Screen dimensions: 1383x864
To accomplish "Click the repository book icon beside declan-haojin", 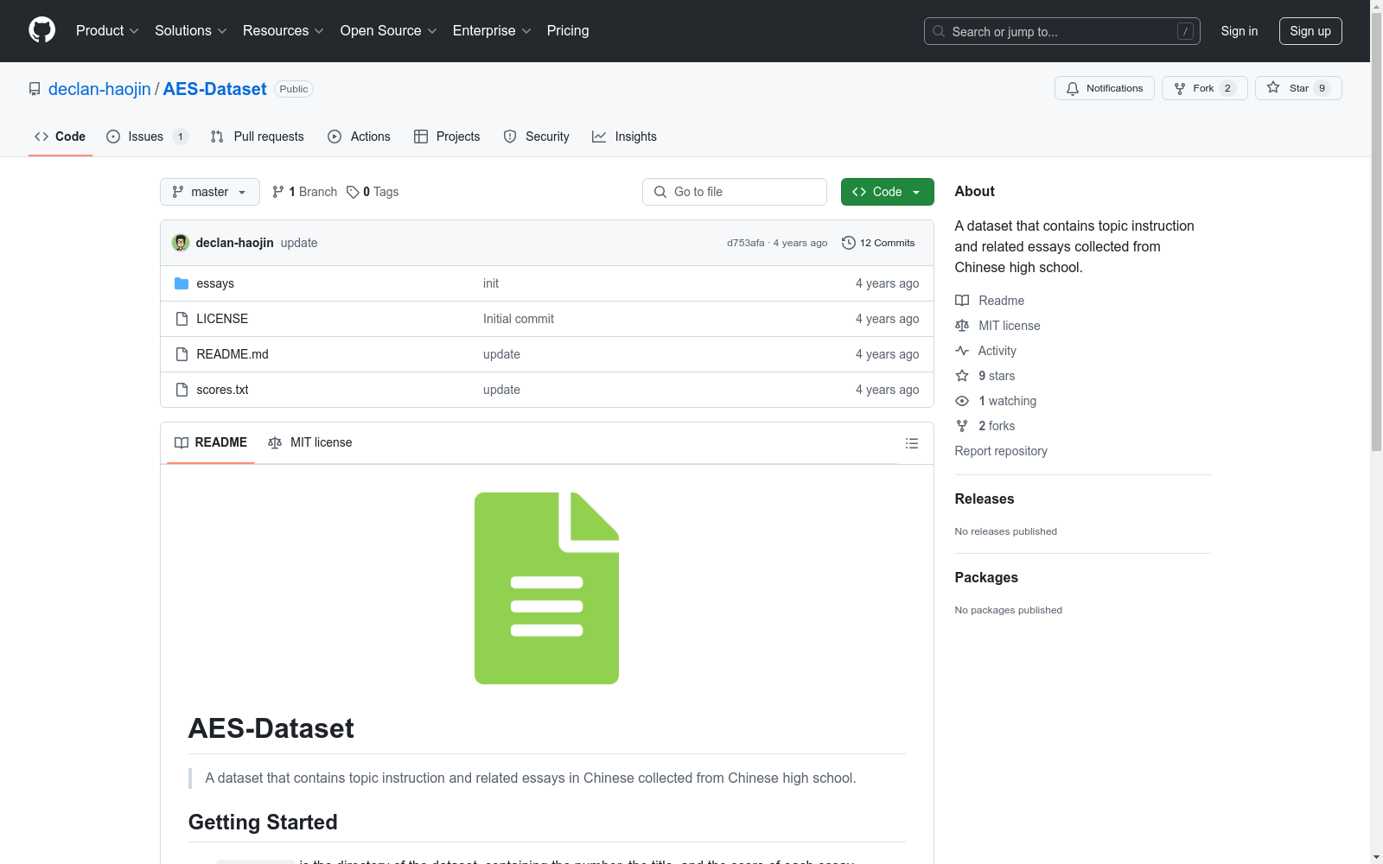I will tap(35, 89).
